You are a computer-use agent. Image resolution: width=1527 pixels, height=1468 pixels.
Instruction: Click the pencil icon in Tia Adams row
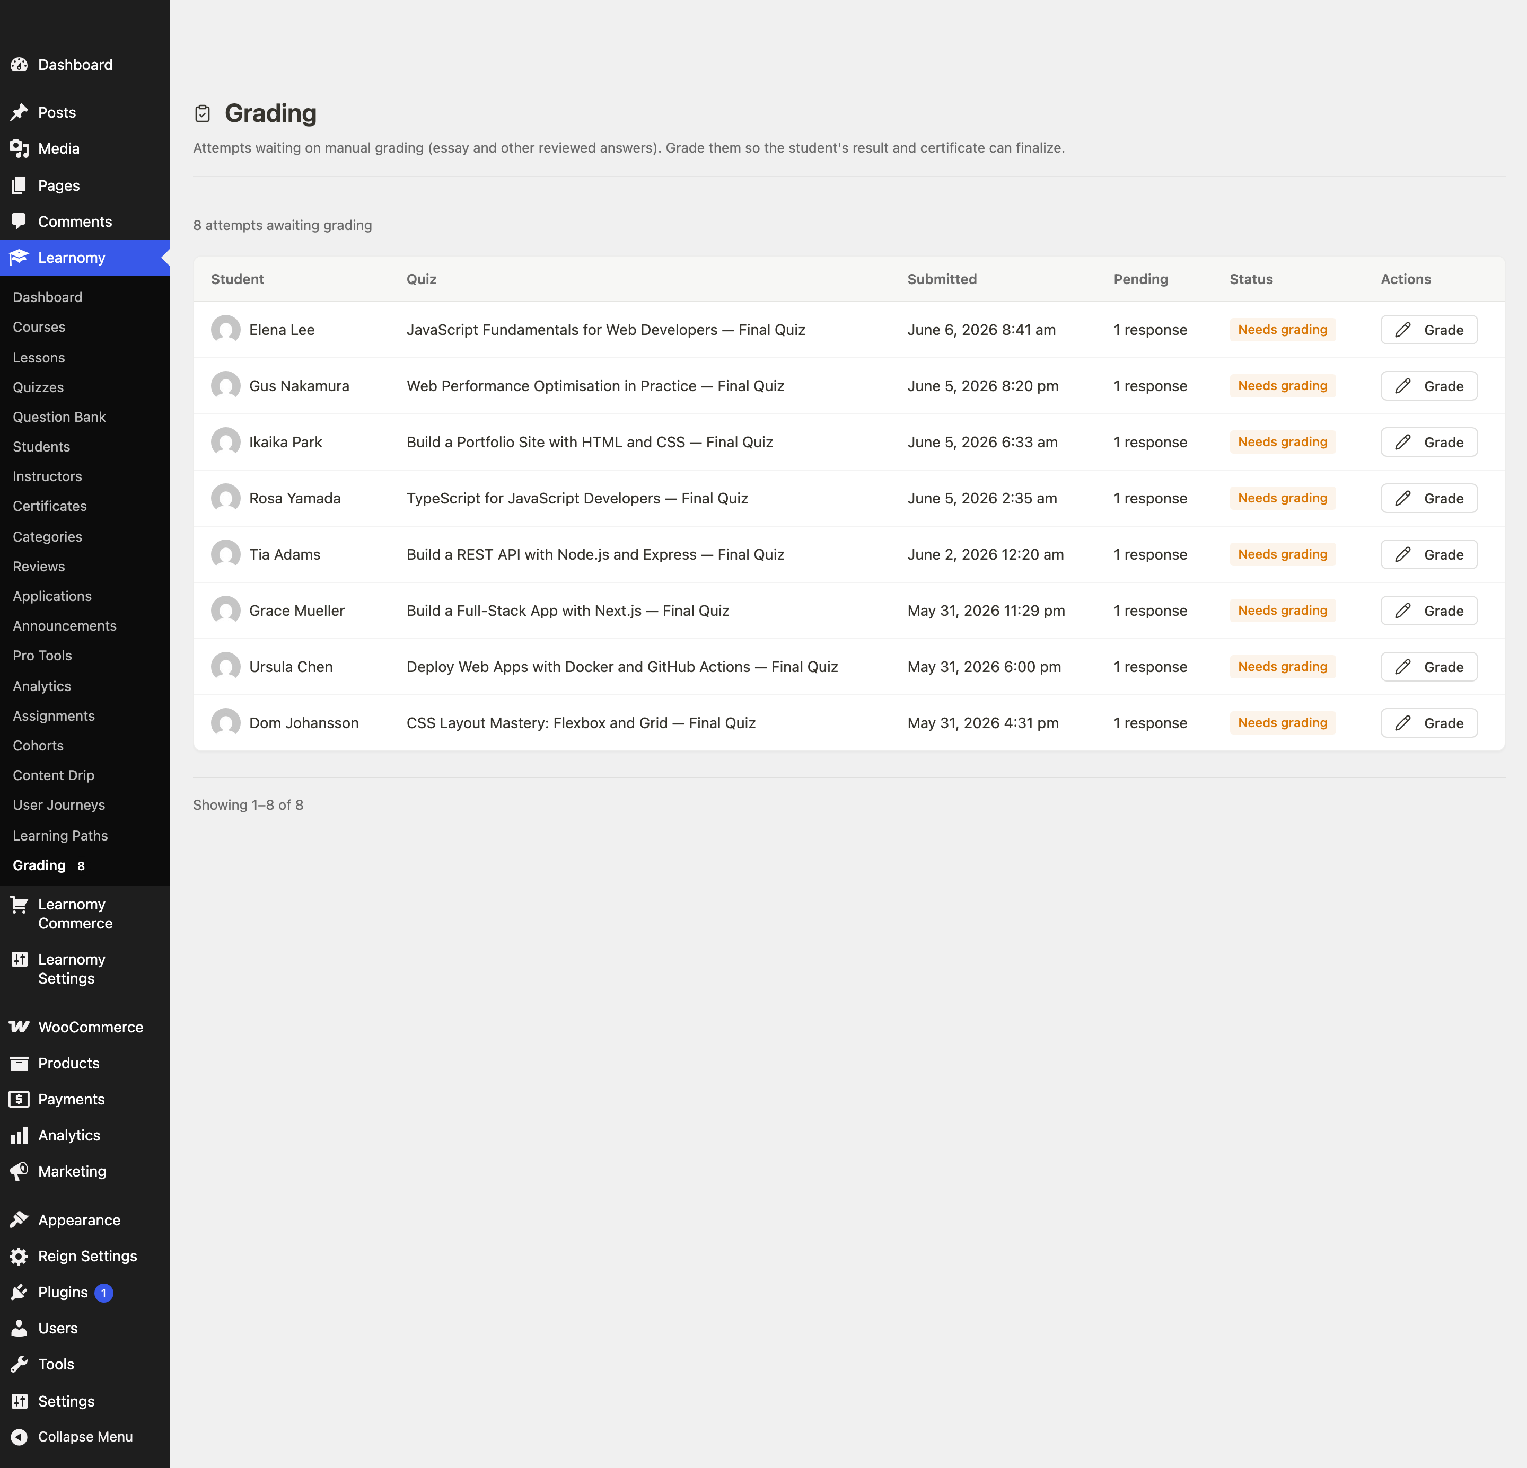click(x=1402, y=554)
